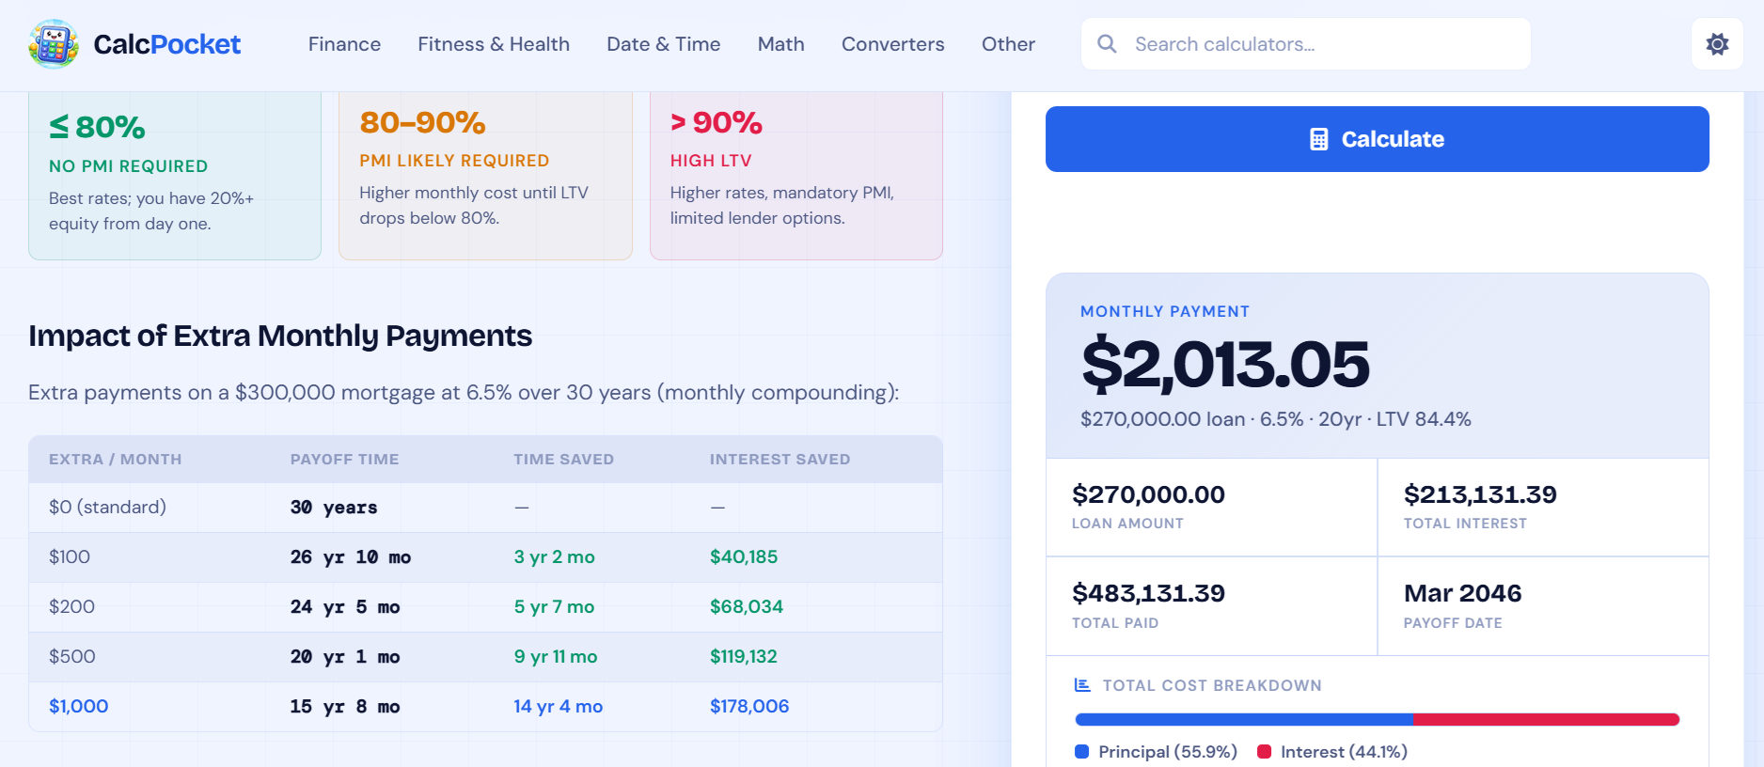Click the Calculate button
This screenshot has height=767, width=1764.
pyautogui.click(x=1378, y=139)
